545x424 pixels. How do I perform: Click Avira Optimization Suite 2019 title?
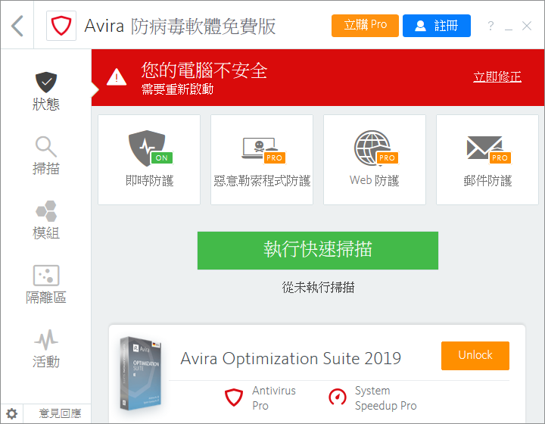[291, 358]
